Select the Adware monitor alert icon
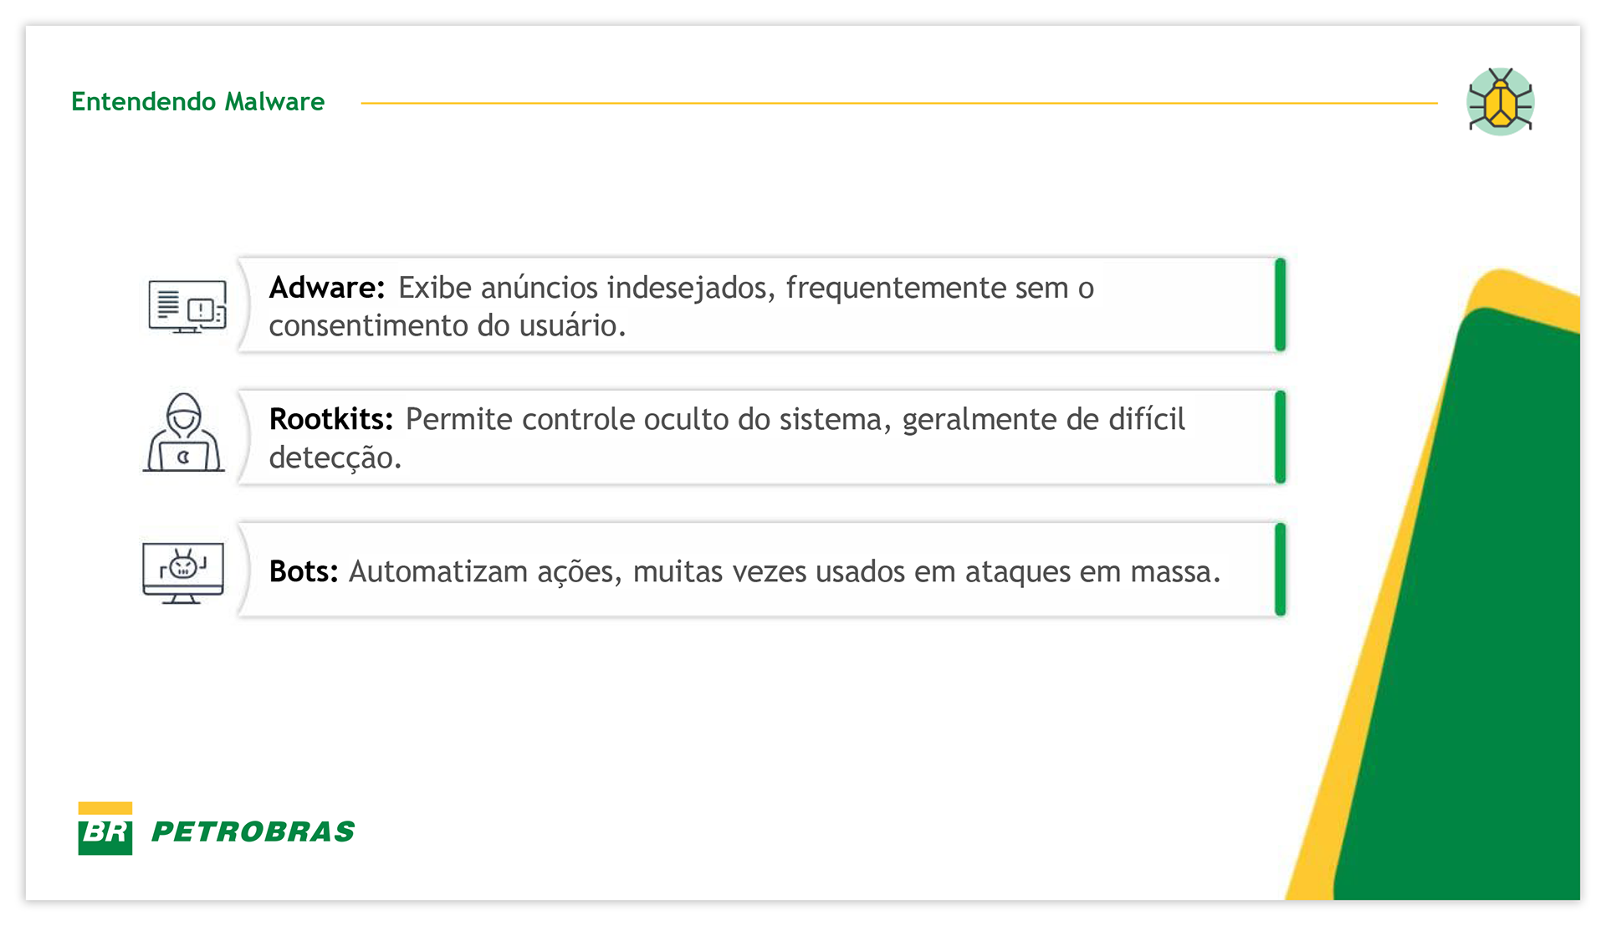 tap(187, 306)
